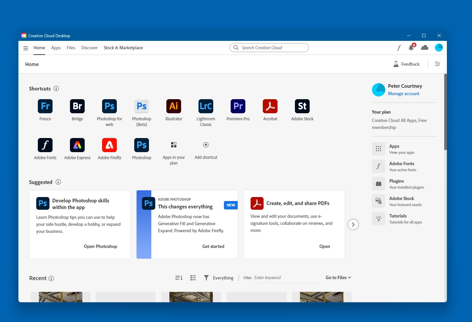Click the Filter keyword input field

click(285, 278)
